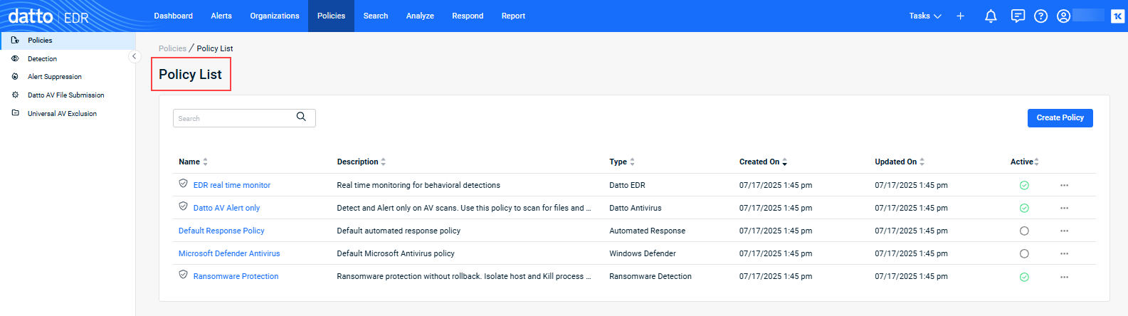Click the Datto EDR logo
1128x316 pixels.
[x=48, y=16]
